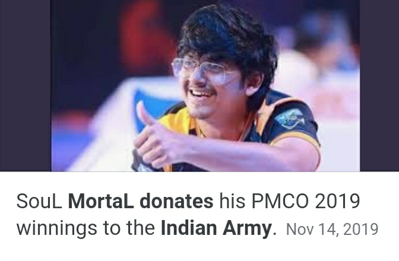This screenshot has width=399, height=261.
Task: Click 'winnings to the' in the headline
Action: (x=85, y=228)
